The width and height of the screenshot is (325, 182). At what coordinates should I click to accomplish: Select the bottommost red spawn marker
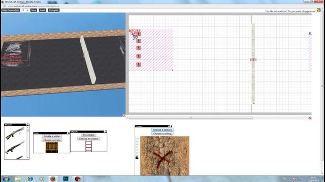click(x=139, y=65)
